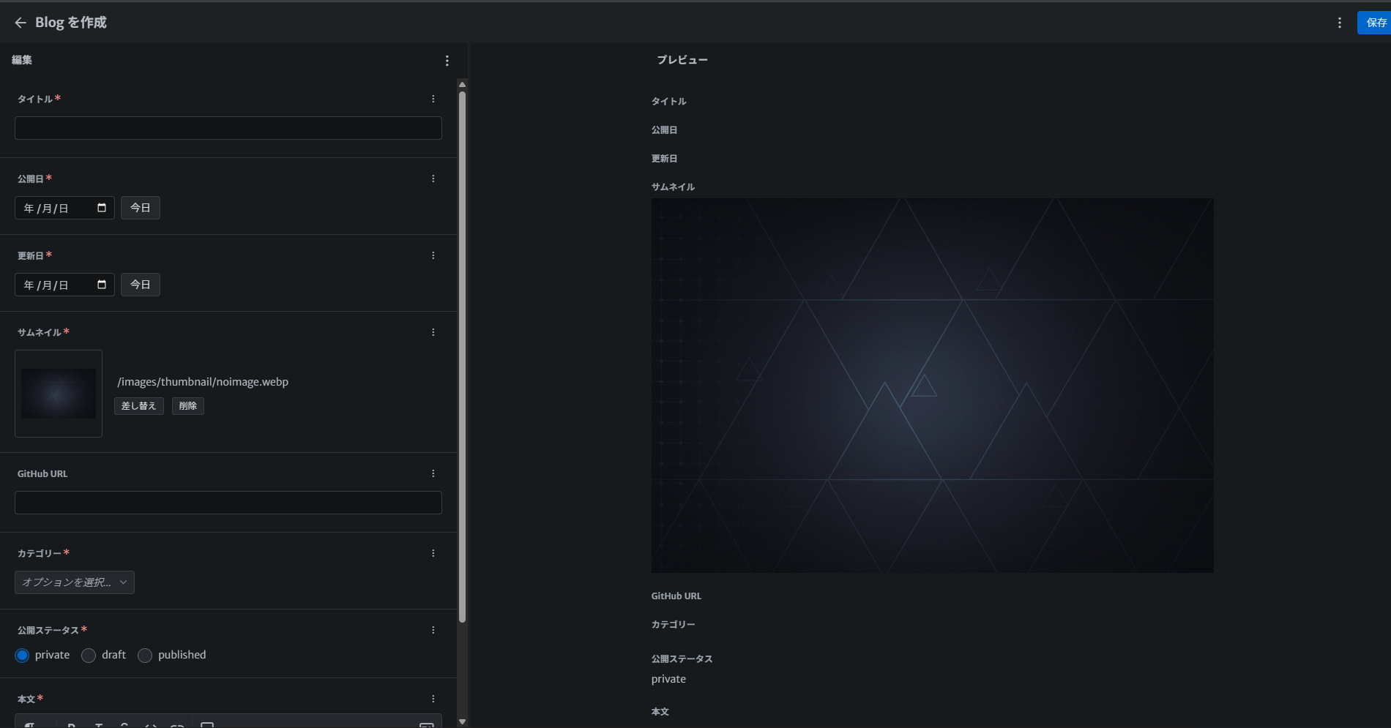Open the タイトル field options menu
The height and width of the screenshot is (728, 1391).
pos(433,99)
